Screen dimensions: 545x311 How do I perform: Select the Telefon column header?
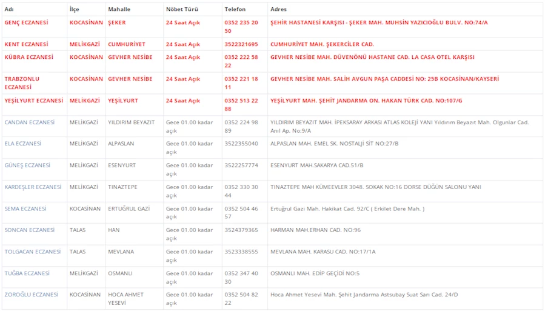[235, 10]
